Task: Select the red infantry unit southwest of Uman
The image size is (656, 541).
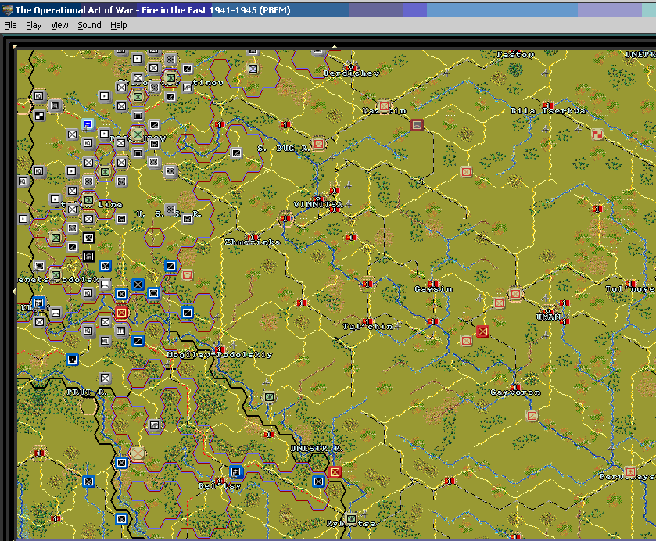Action: tap(482, 331)
